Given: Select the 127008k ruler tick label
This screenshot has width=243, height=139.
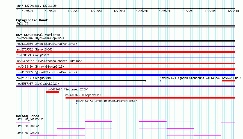Looking at the screenshot, I should [165, 11].
